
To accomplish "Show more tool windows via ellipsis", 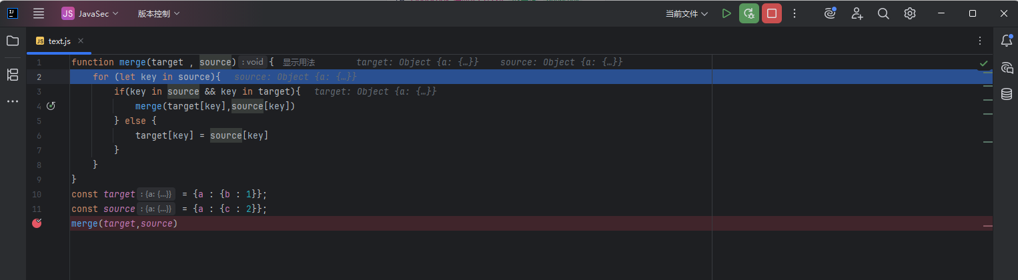I will click(x=13, y=101).
